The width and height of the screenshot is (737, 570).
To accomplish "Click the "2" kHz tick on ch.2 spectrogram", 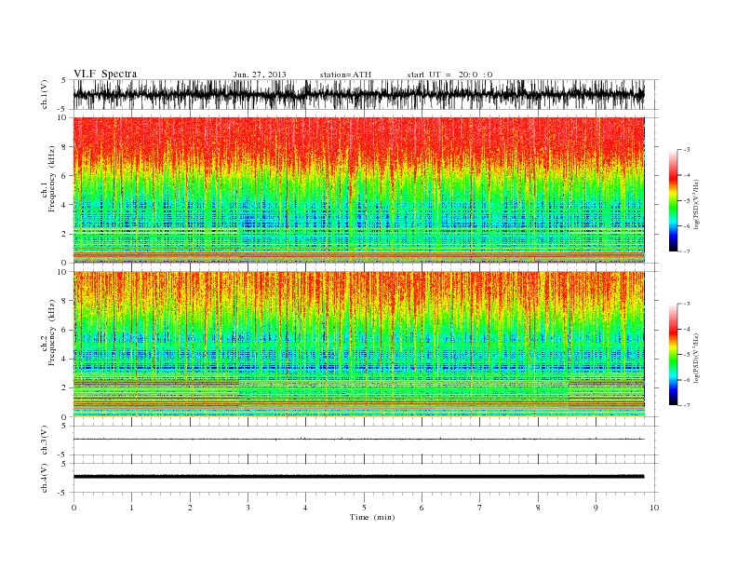I will click(x=65, y=388).
